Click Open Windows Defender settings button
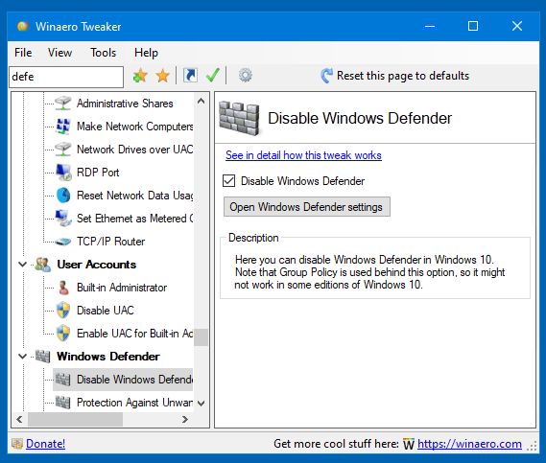 pyautogui.click(x=307, y=207)
